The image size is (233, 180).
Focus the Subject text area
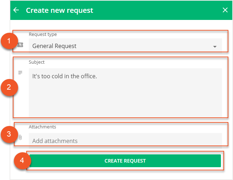coord(125,96)
